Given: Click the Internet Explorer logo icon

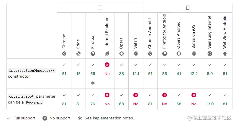Looking at the screenshot, I should [x=107, y=54].
